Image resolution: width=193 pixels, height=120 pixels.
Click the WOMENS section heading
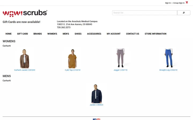pos(9,41)
